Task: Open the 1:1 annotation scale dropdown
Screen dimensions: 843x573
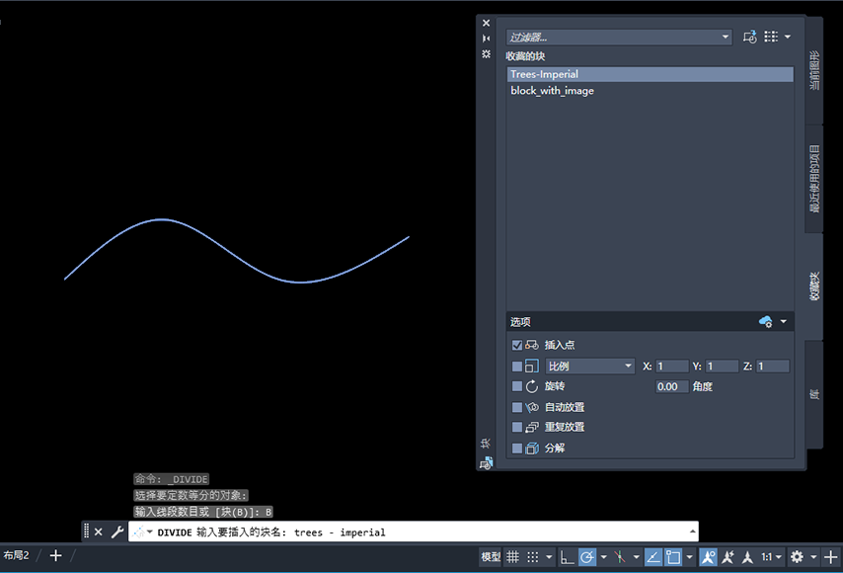Action: [771, 557]
